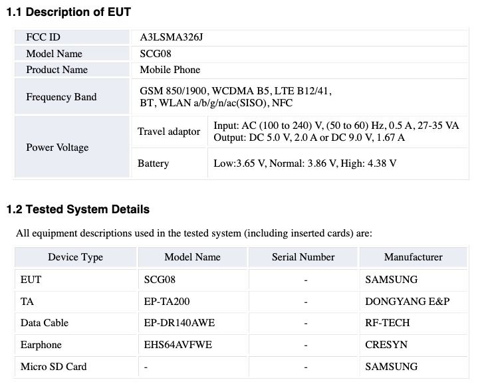The height and width of the screenshot is (388, 486).
Task: Click the EHS64AVFWE earphone model cell
Action: click(x=178, y=345)
